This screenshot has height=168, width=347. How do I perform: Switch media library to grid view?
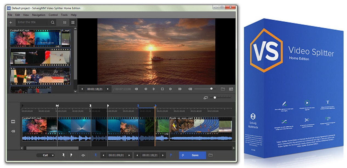point(73,22)
